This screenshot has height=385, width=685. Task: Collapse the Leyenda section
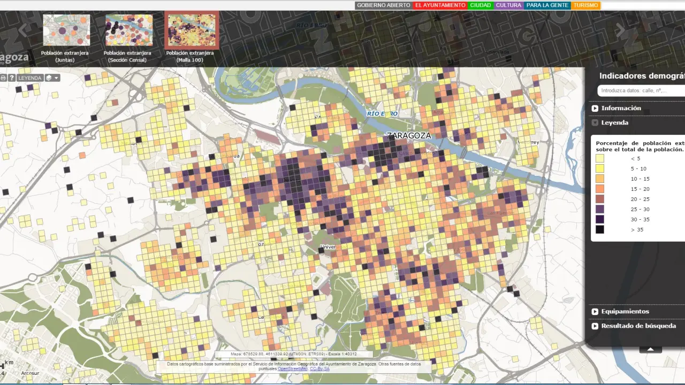tap(614, 122)
